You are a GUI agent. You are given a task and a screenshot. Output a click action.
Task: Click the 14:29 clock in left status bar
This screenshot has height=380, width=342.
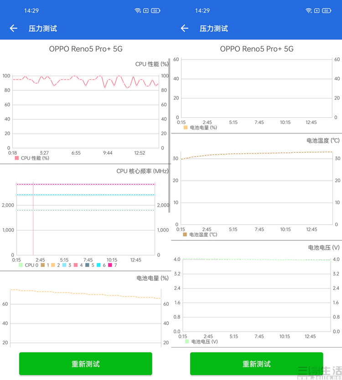[31, 10]
